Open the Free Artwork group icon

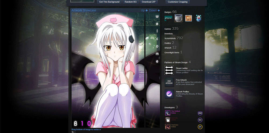169,82
